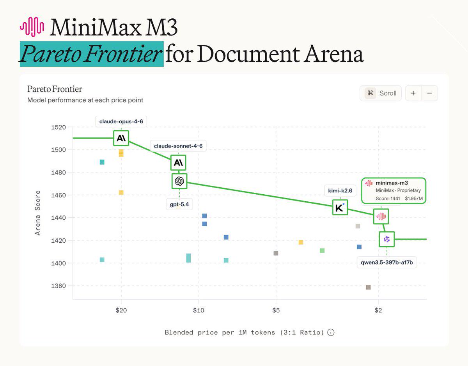
Task: Select the kimi-k2.6 K logo marker
Action: [x=340, y=207]
